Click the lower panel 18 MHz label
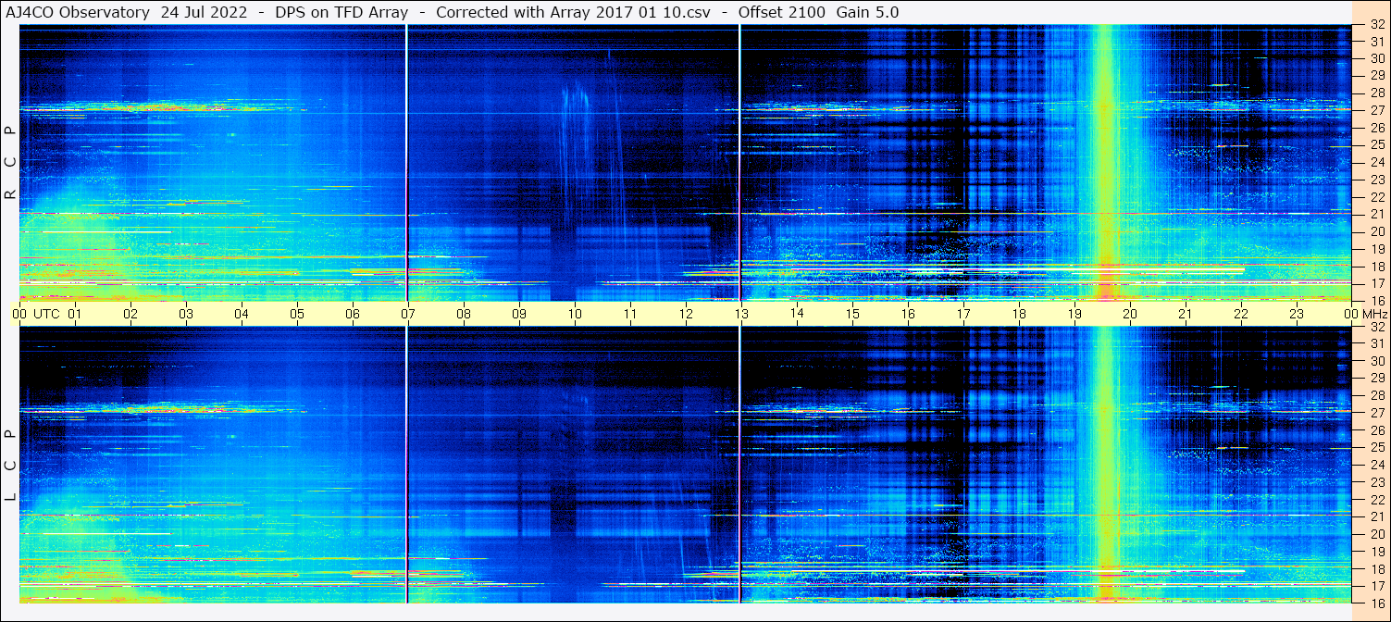1391x622 pixels. [1376, 568]
